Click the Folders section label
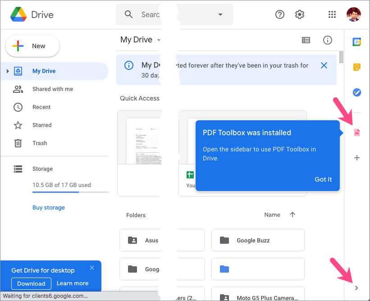370x301 pixels. pos(136,215)
